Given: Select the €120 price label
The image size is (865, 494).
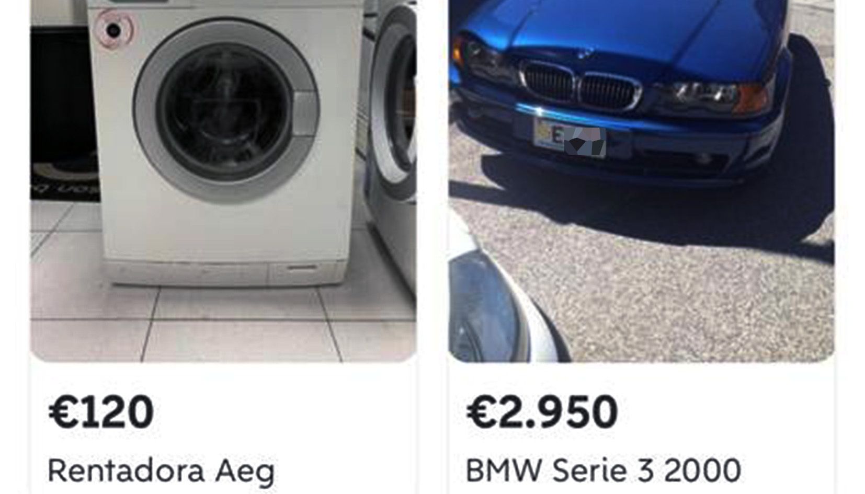Looking at the screenshot, I should pyautogui.click(x=101, y=412).
